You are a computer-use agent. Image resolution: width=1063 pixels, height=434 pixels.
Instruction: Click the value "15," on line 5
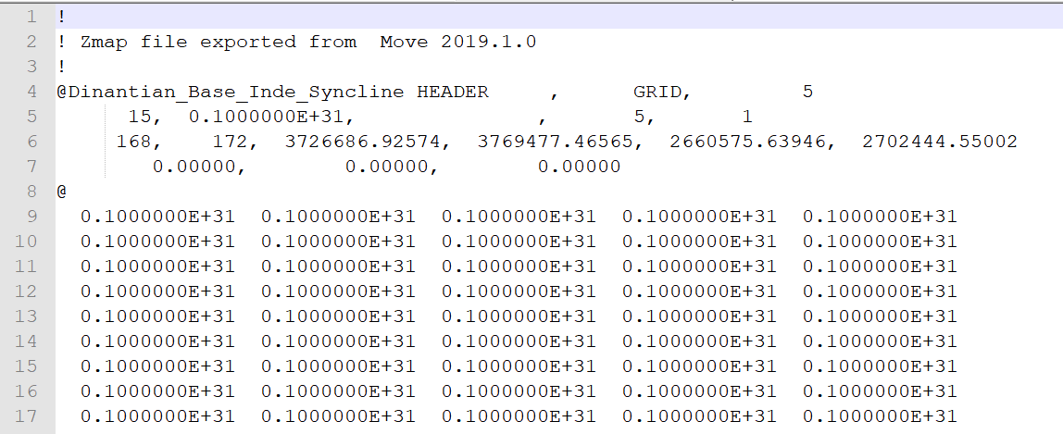click(x=145, y=118)
